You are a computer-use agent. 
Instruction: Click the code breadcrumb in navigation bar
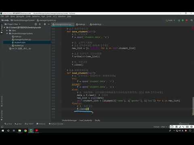coord(5,20)
